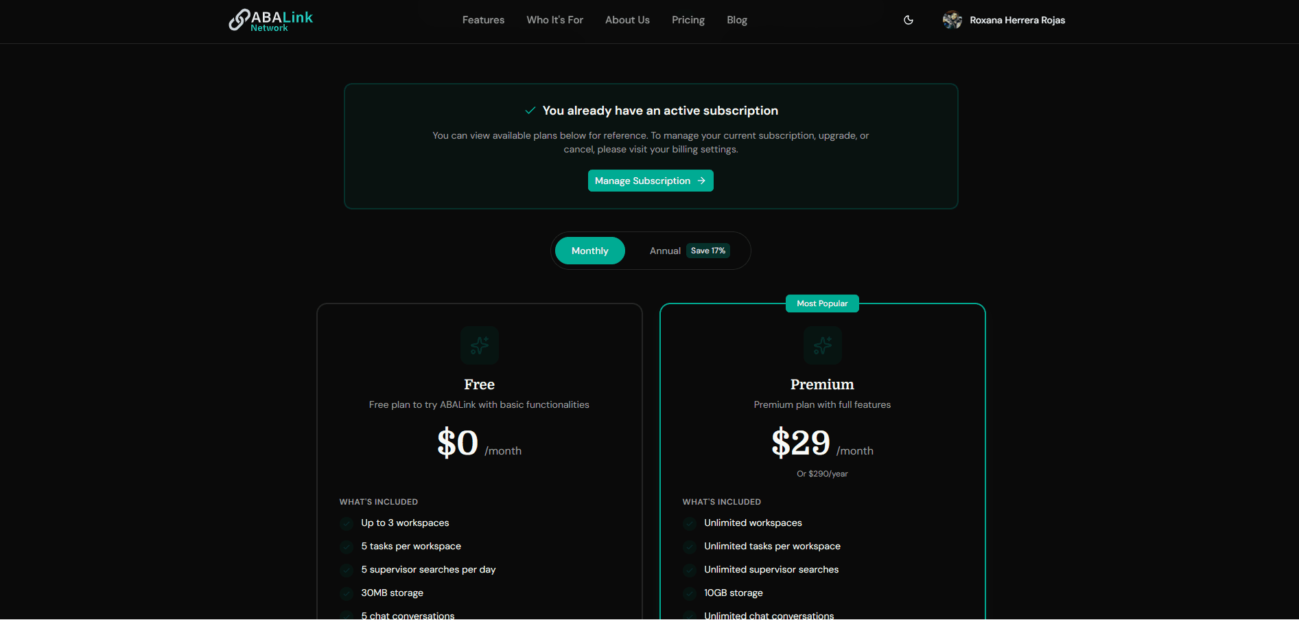
Task: Open the Features nav item
Action: pyautogui.click(x=483, y=20)
